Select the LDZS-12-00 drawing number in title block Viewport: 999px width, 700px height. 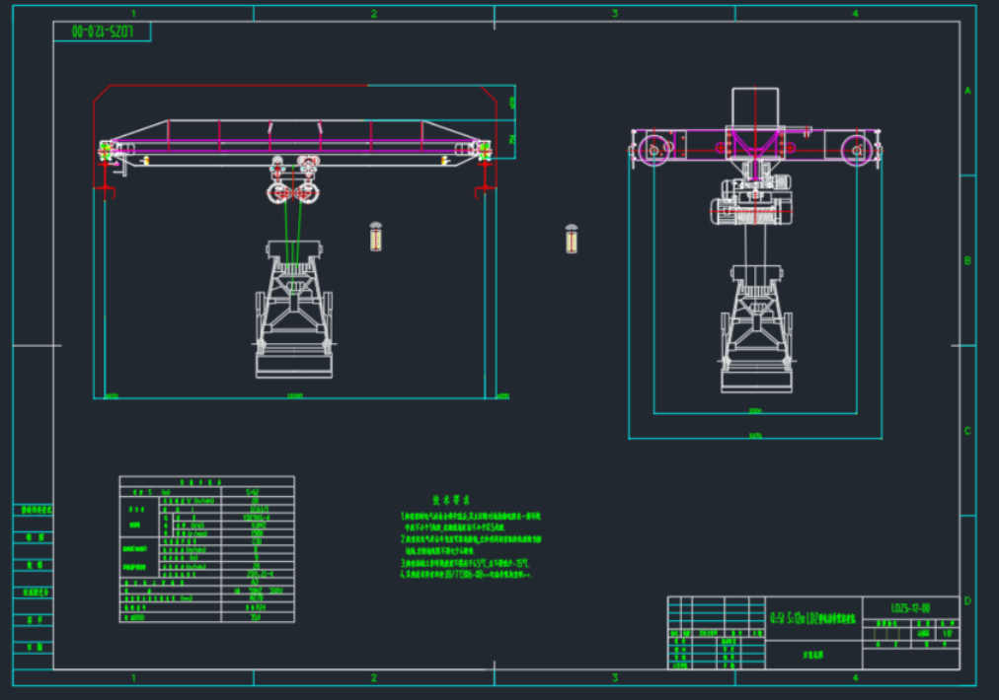[x=910, y=608]
